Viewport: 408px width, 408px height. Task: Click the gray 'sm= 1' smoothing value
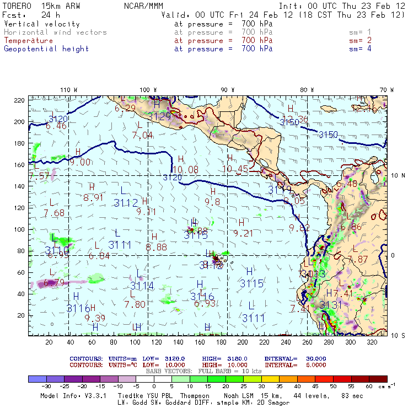(360, 33)
